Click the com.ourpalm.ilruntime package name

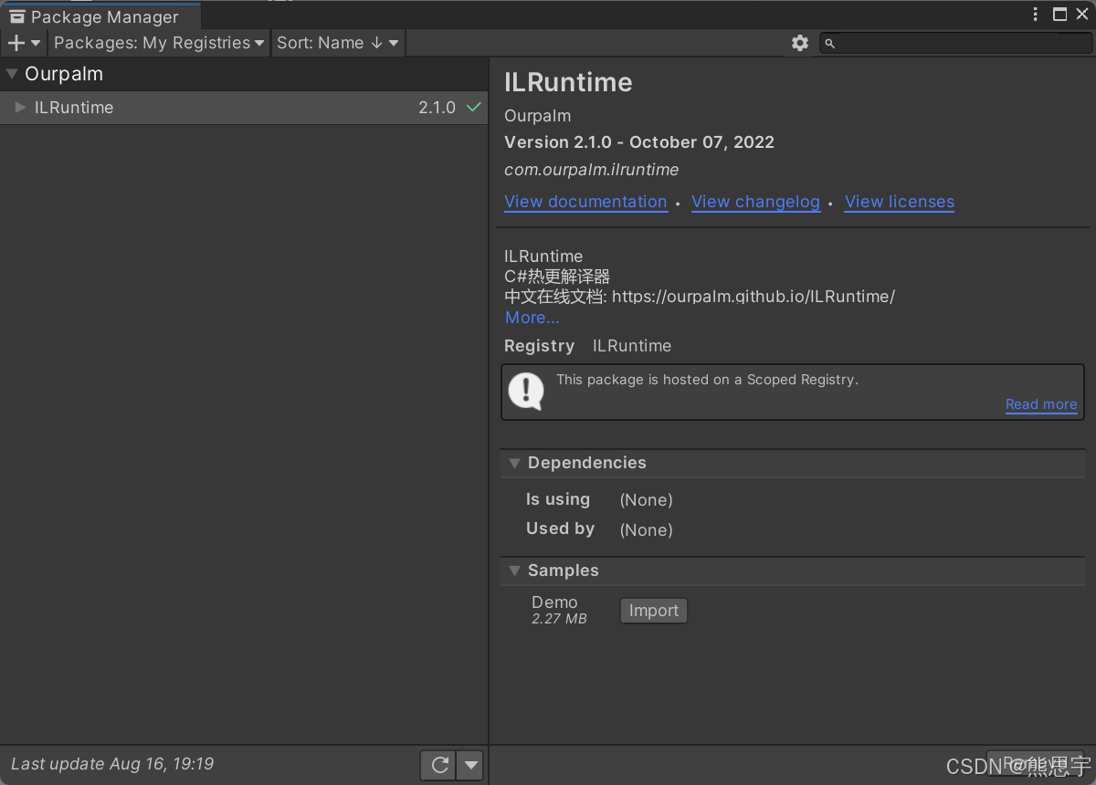592,170
